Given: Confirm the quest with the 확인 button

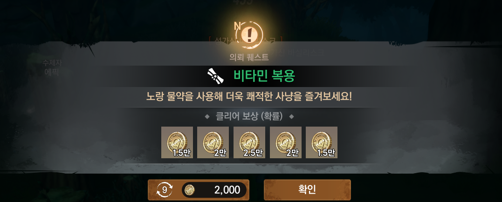Looking at the screenshot, I should tap(307, 190).
